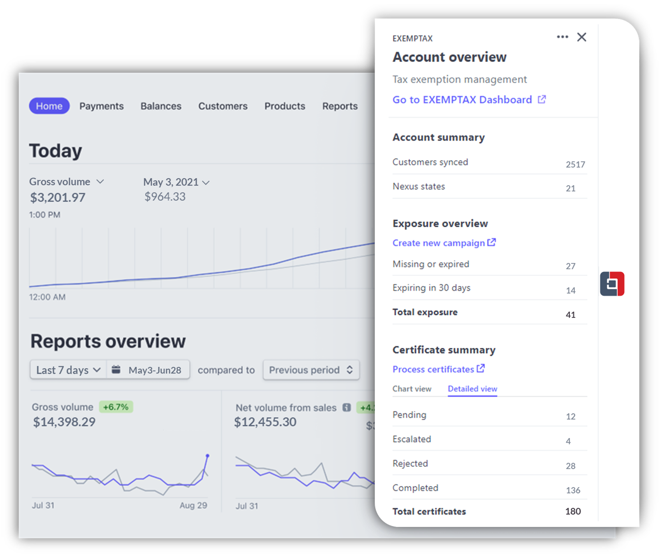Click the calendar icon next to May3-Jun28

(116, 370)
